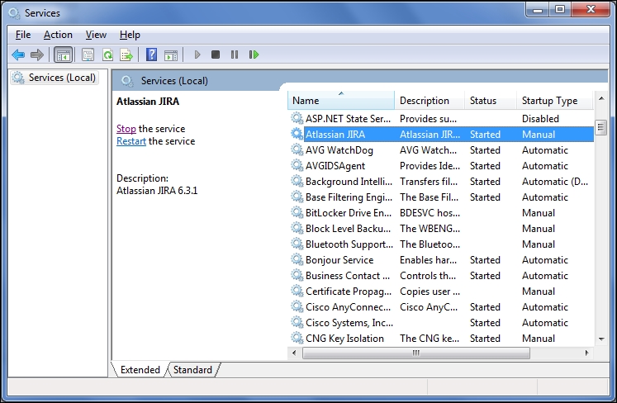The image size is (617, 403).
Task: Toggle Show/Hide Console Tree icon
Action: [x=63, y=55]
